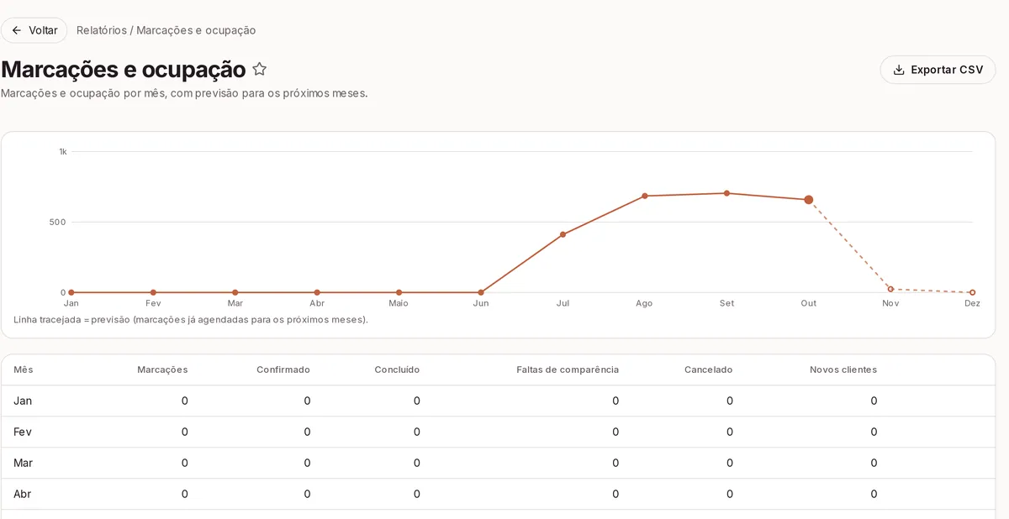
Task: Click the Cancelado column header
Action: (708, 370)
